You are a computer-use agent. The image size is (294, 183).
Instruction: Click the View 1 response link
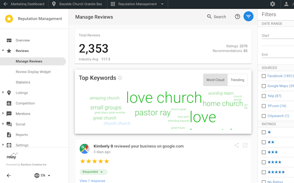[x=92, y=181]
